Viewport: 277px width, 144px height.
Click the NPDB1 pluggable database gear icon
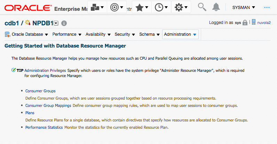click(28, 23)
